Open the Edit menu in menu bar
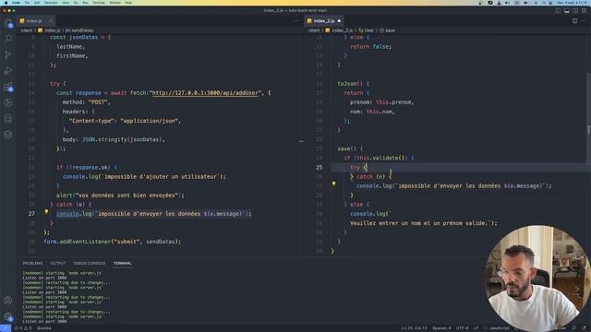Image resolution: width=591 pixels, height=332 pixels. pos(37,3)
